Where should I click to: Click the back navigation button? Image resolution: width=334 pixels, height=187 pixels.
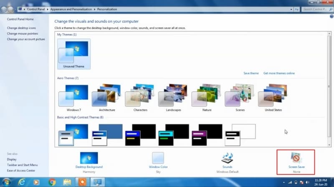(x=4, y=9)
